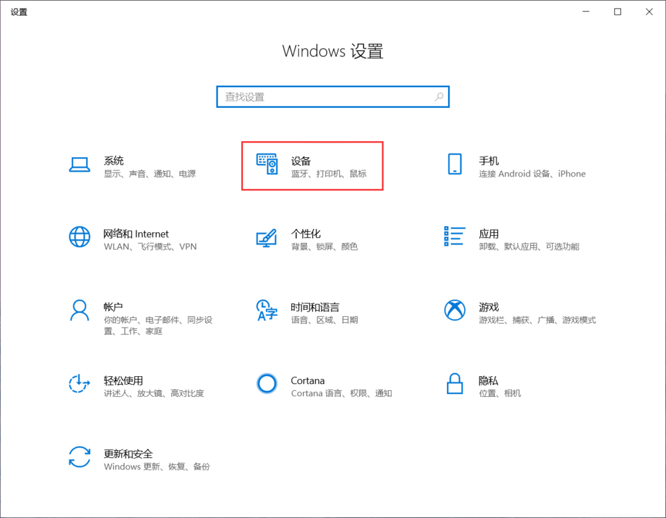This screenshot has height=518, width=666.
Task: Select the Ease of Access icon
Action: click(x=79, y=384)
